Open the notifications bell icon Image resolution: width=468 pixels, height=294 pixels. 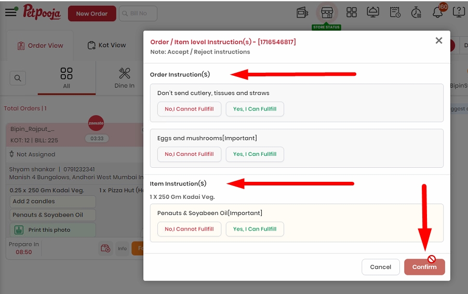(437, 12)
